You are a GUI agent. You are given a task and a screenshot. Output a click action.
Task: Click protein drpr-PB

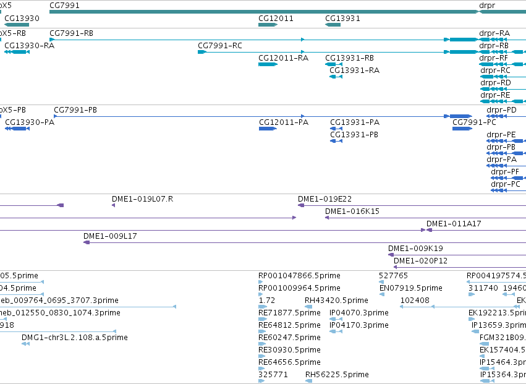click(506, 154)
